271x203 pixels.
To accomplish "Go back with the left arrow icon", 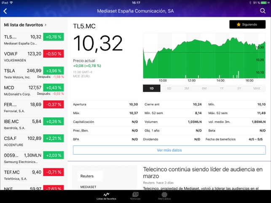I will coord(5,11).
